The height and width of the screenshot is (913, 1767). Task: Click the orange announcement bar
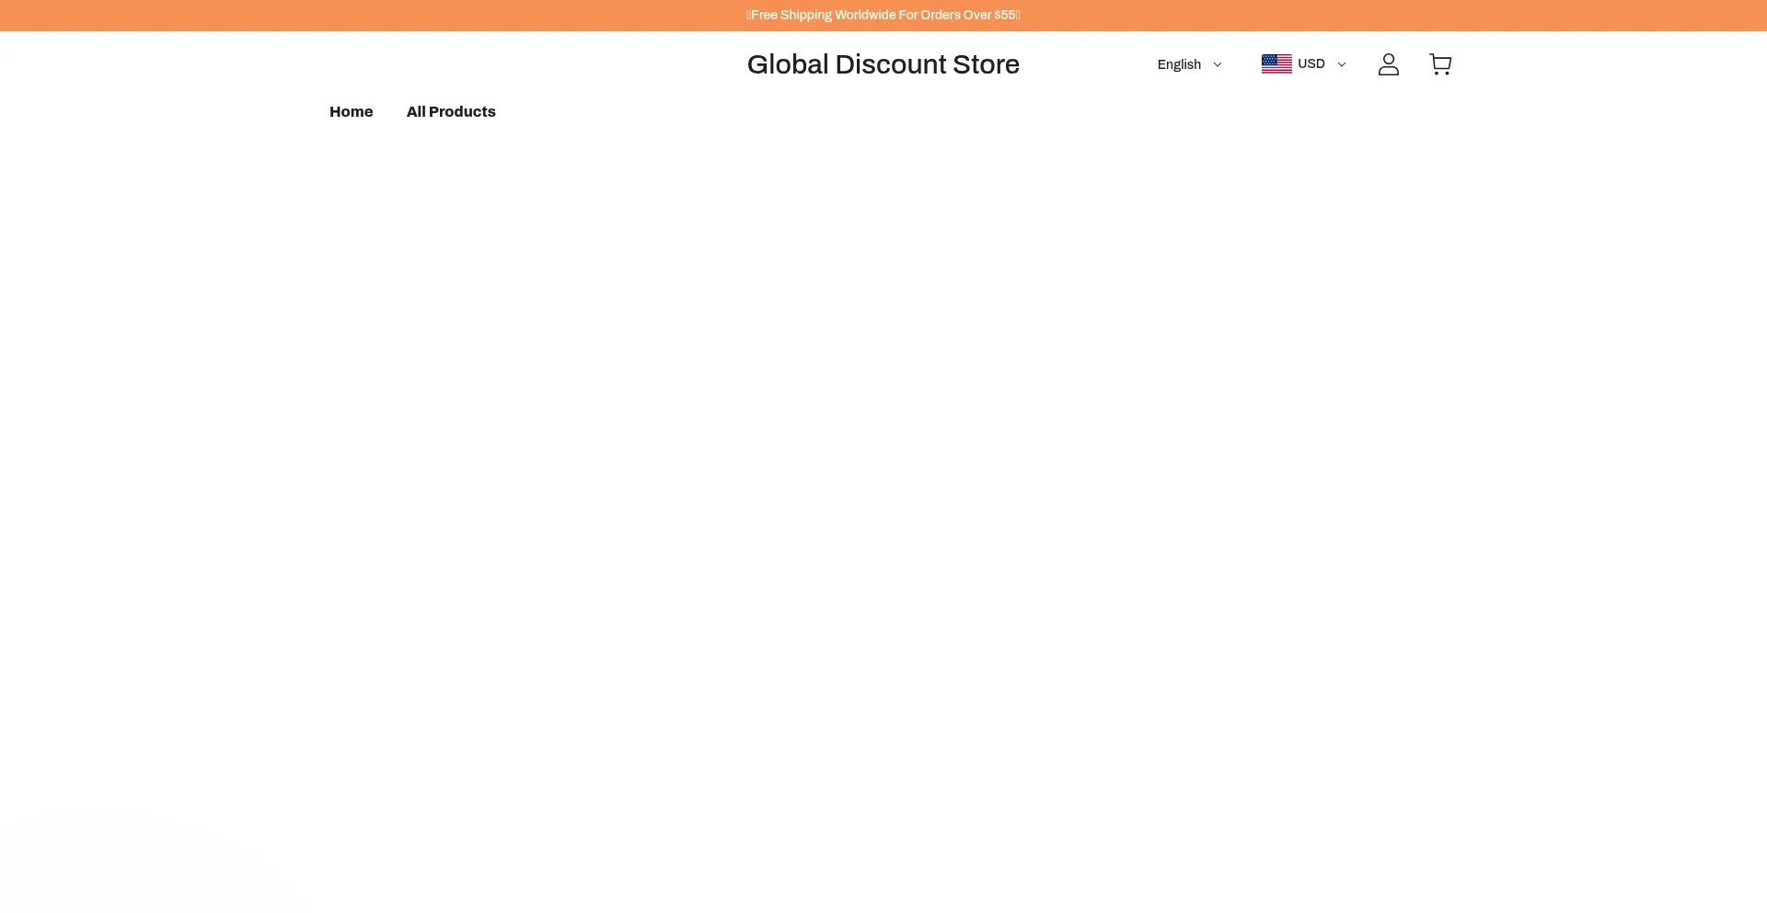point(368,16)
